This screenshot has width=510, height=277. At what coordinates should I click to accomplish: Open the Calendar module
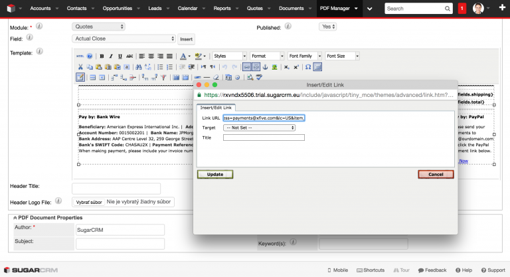(187, 9)
